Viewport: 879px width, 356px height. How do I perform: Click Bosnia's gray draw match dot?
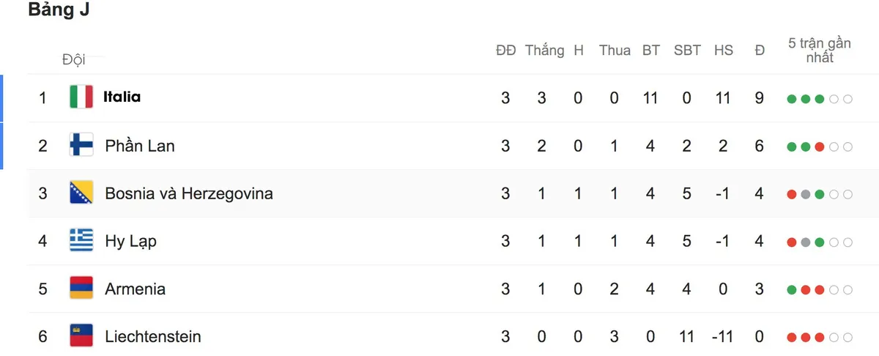806,195
